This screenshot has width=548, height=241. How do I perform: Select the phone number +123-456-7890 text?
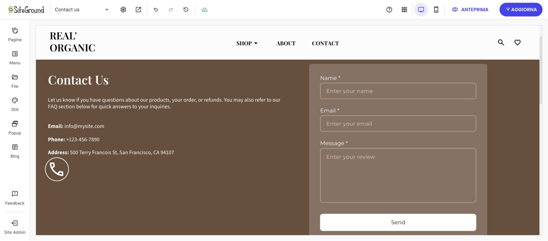(x=83, y=139)
